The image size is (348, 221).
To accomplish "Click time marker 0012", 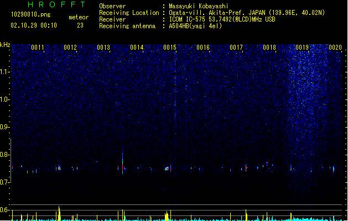I will click(70, 48).
